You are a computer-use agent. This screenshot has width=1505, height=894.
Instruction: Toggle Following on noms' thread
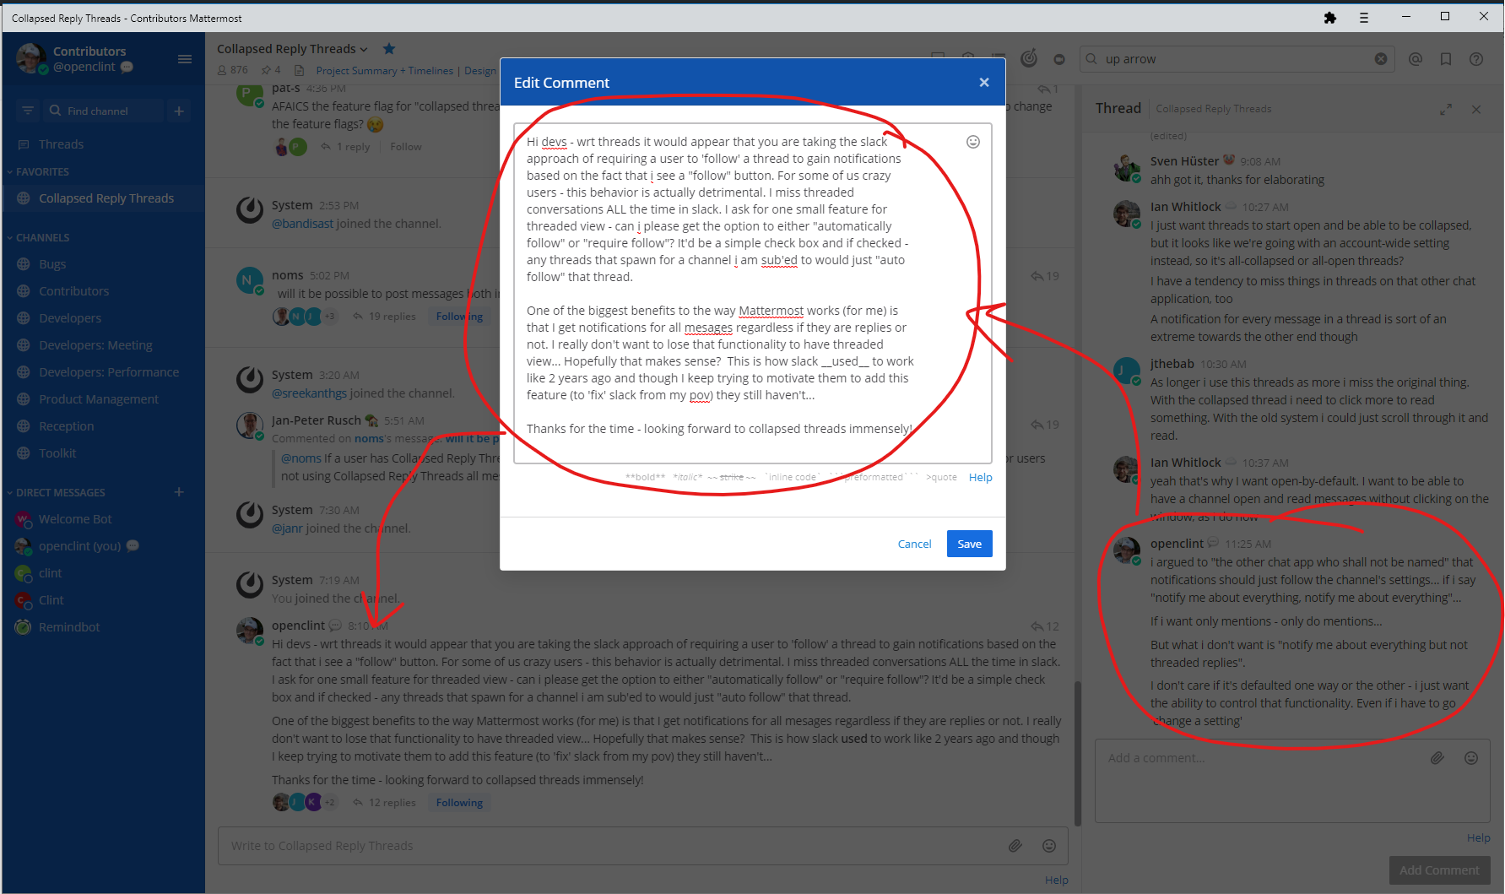[x=458, y=316]
